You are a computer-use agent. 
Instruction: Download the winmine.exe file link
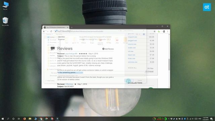click(133, 62)
